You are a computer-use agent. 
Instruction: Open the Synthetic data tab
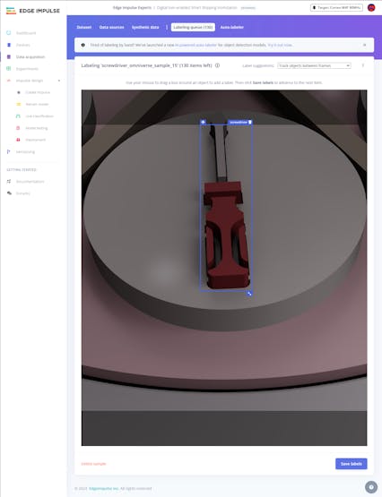click(x=145, y=27)
